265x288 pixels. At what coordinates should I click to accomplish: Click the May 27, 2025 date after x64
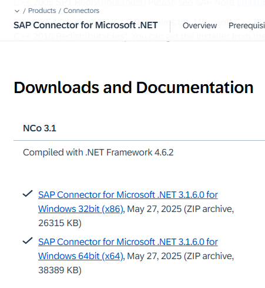pyautogui.click(x=155, y=256)
